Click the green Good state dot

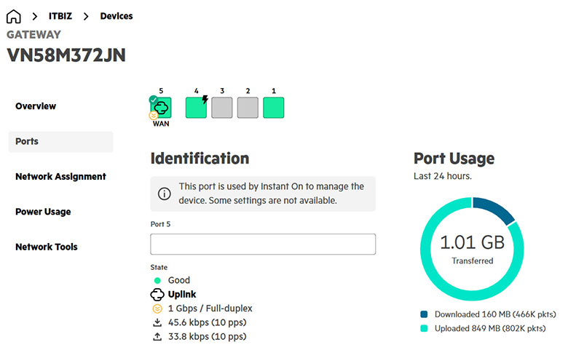point(157,280)
